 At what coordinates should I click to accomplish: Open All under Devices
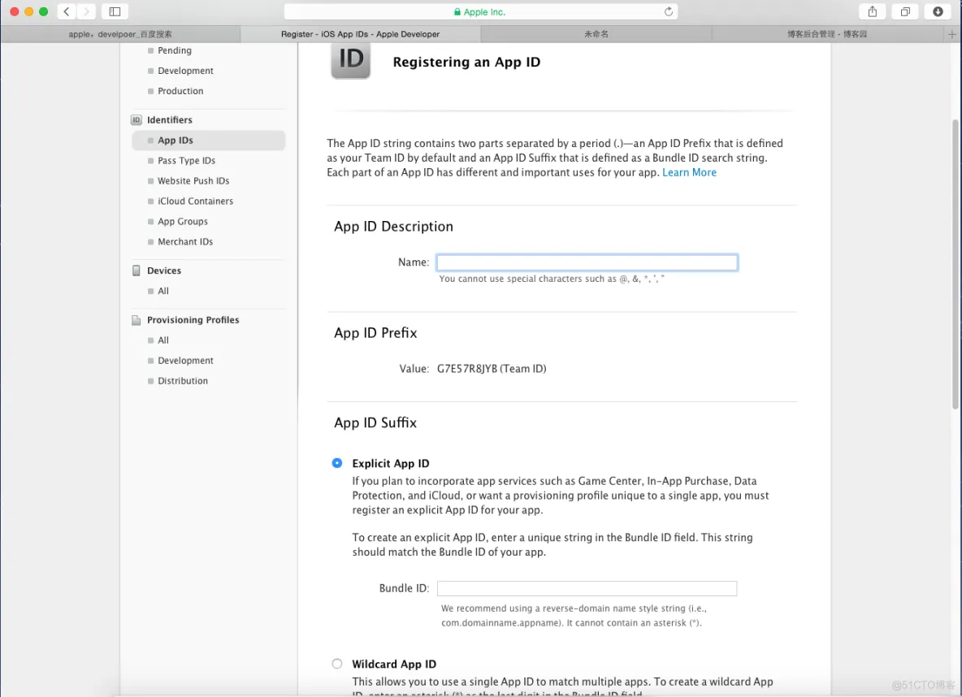(163, 291)
